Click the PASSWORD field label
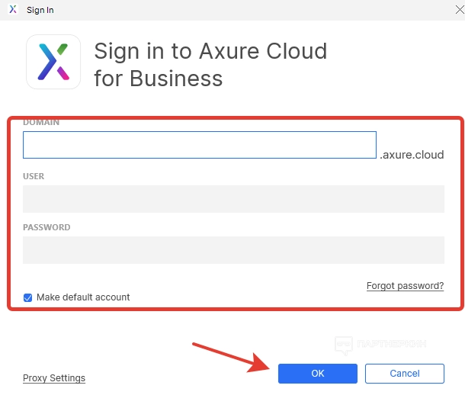The image size is (465, 395). click(x=46, y=227)
